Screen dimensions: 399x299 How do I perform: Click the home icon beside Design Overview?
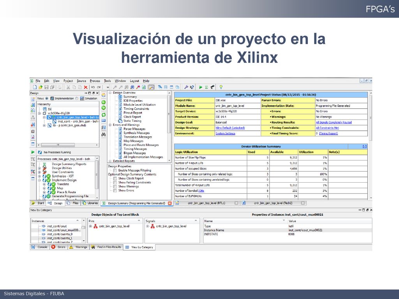[x=104, y=95]
